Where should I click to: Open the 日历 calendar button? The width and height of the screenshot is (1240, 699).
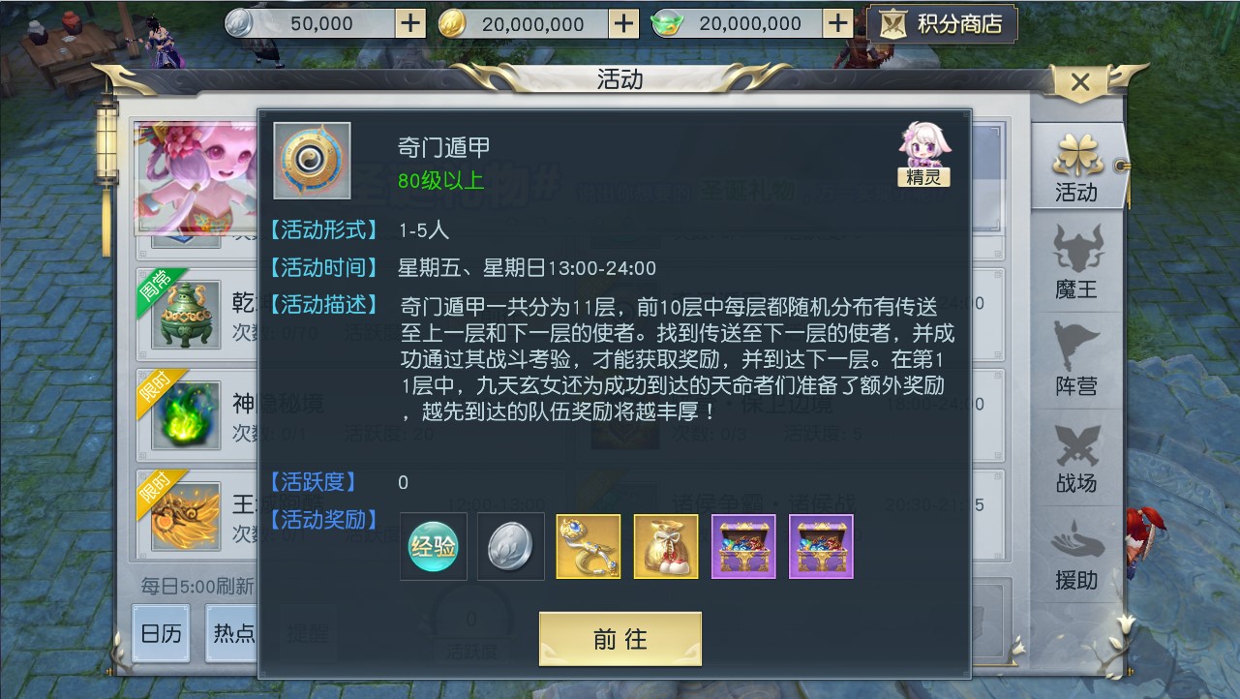(x=161, y=633)
